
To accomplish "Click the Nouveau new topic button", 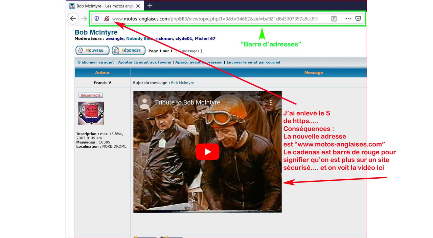I will click(x=92, y=50).
